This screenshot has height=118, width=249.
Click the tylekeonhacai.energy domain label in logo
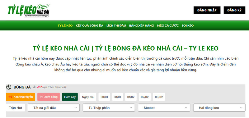[x=36, y=16]
